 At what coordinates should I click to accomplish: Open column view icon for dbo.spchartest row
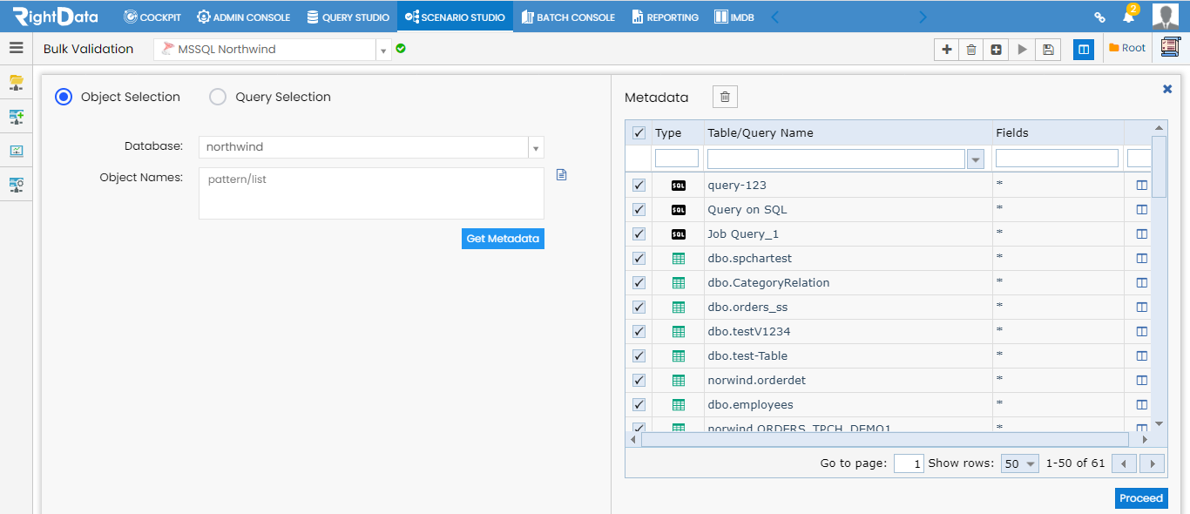pos(1142,259)
